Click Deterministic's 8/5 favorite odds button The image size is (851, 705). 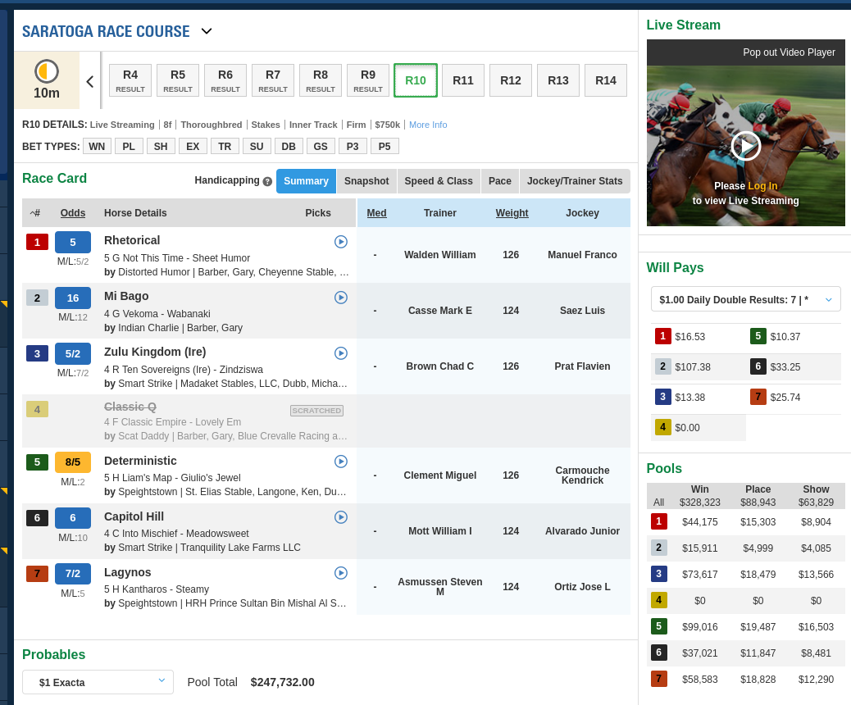73,462
